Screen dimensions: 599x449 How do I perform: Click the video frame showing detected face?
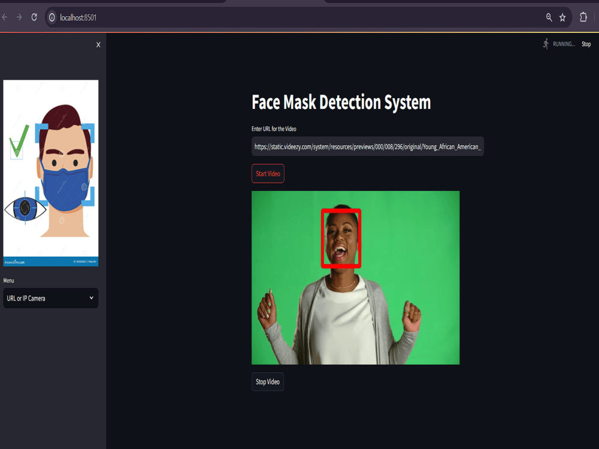pos(355,278)
